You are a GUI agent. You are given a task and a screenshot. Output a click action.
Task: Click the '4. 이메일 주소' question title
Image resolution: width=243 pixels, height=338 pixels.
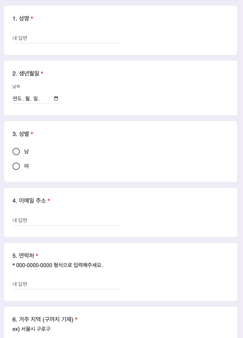coord(29,201)
